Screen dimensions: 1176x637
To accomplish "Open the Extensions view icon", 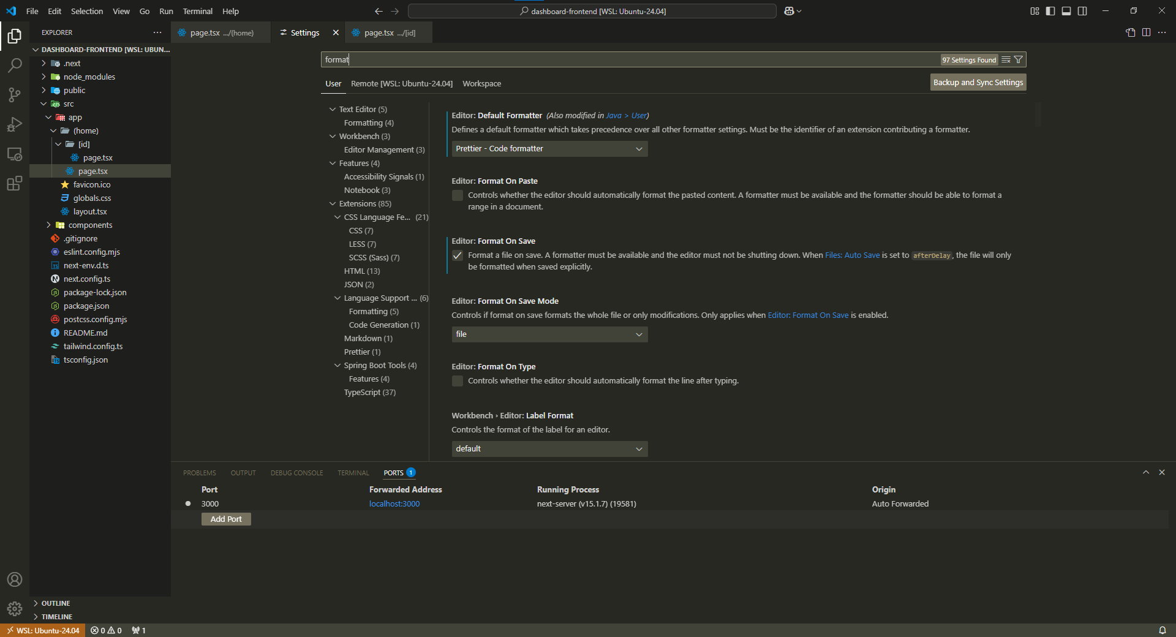I will (x=15, y=184).
